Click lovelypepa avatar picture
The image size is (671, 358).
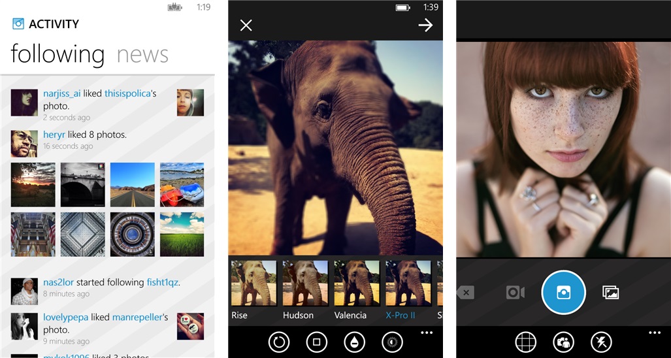(24, 327)
